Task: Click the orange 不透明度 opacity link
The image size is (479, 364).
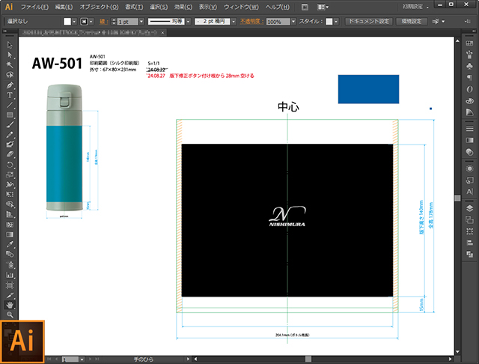Action: point(251,22)
